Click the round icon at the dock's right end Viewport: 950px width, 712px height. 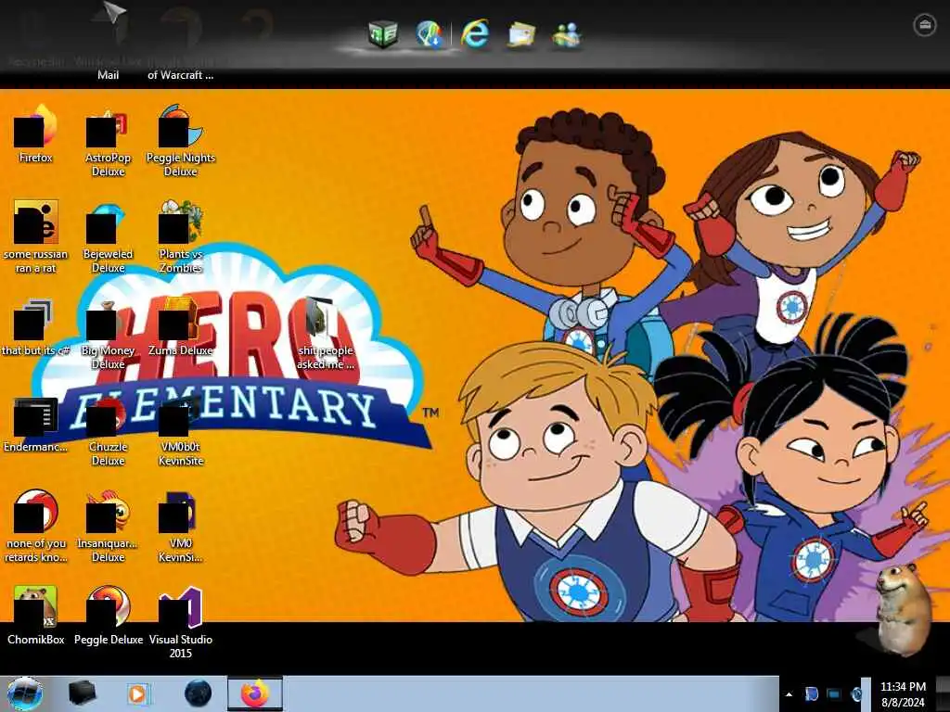pos(925,25)
